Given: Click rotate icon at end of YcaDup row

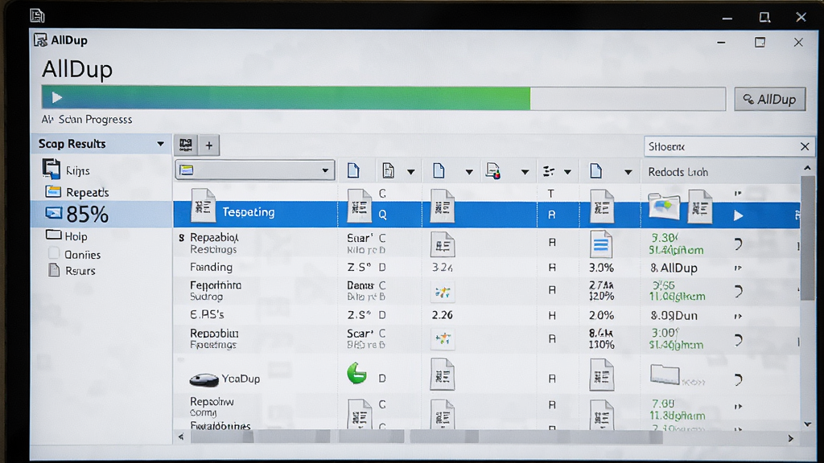Looking at the screenshot, I should (738, 379).
